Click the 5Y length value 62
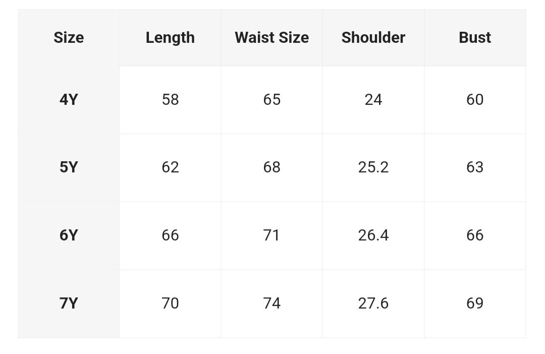Viewport: 545px width, 354px height. pyautogui.click(x=170, y=167)
